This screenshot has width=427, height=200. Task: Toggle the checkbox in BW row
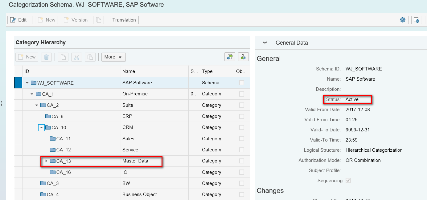[x=242, y=183]
